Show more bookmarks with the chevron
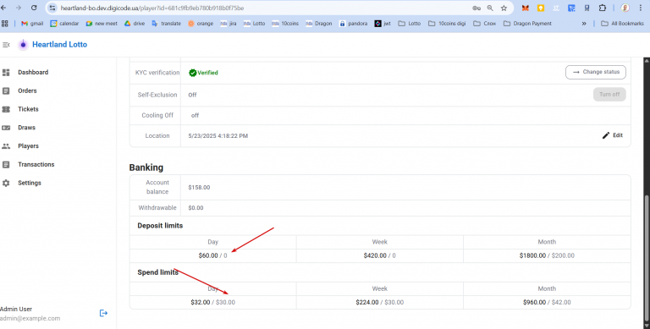This screenshot has height=329, width=650. (584, 24)
